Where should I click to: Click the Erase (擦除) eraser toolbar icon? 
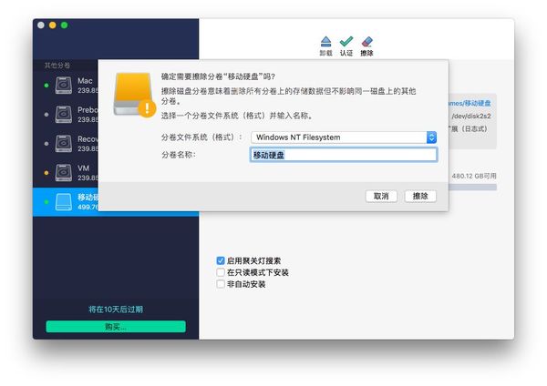[366, 42]
